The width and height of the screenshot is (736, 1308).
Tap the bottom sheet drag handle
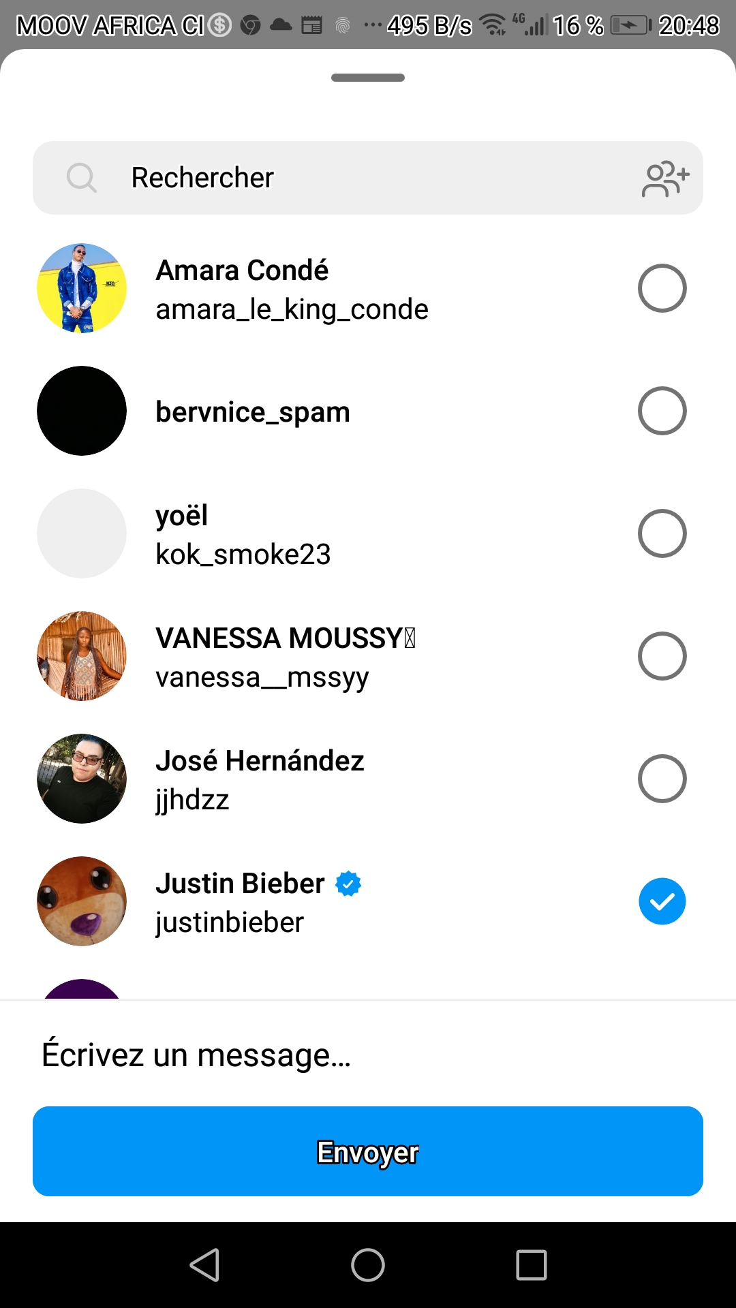pyautogui.click(x=368, y=78)
